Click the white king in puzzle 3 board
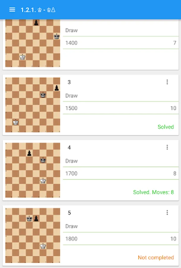 click(x=16, y=122)
